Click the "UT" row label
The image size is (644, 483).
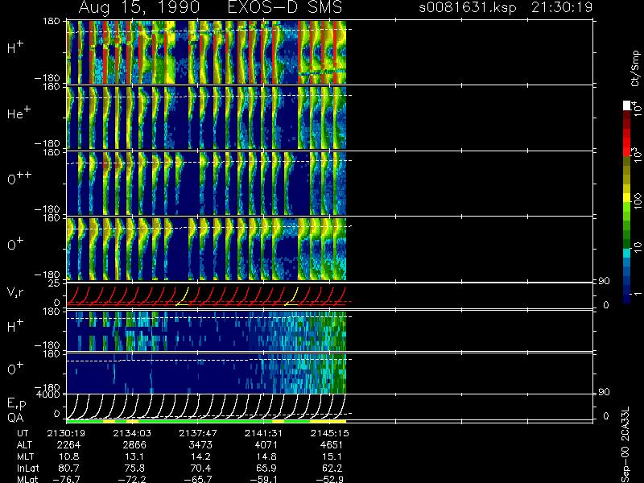click(23, 433)
